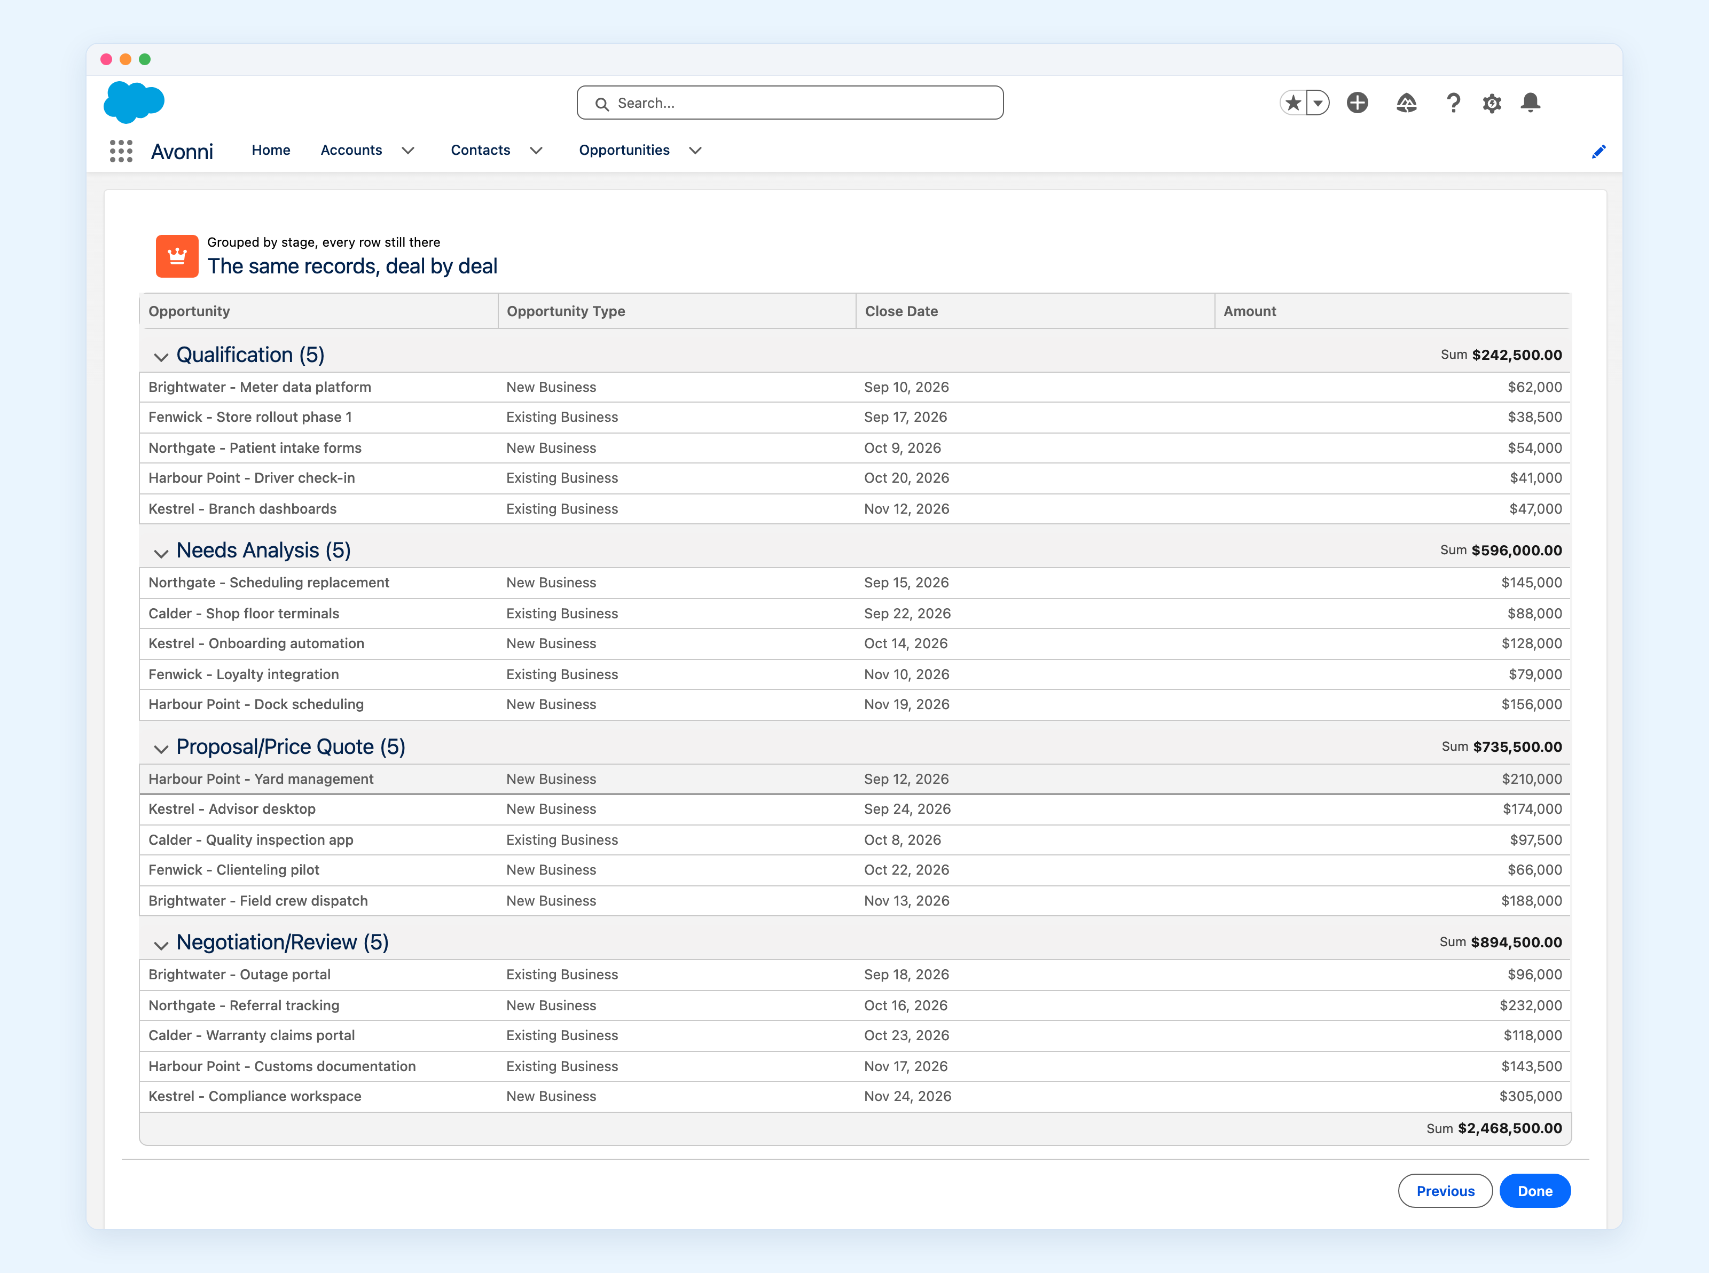This screenshot has height=1273, width=1709.
Task: Click the Sep 10, 2026 close date
Action: pyautogui.click(x=906, y=388)
